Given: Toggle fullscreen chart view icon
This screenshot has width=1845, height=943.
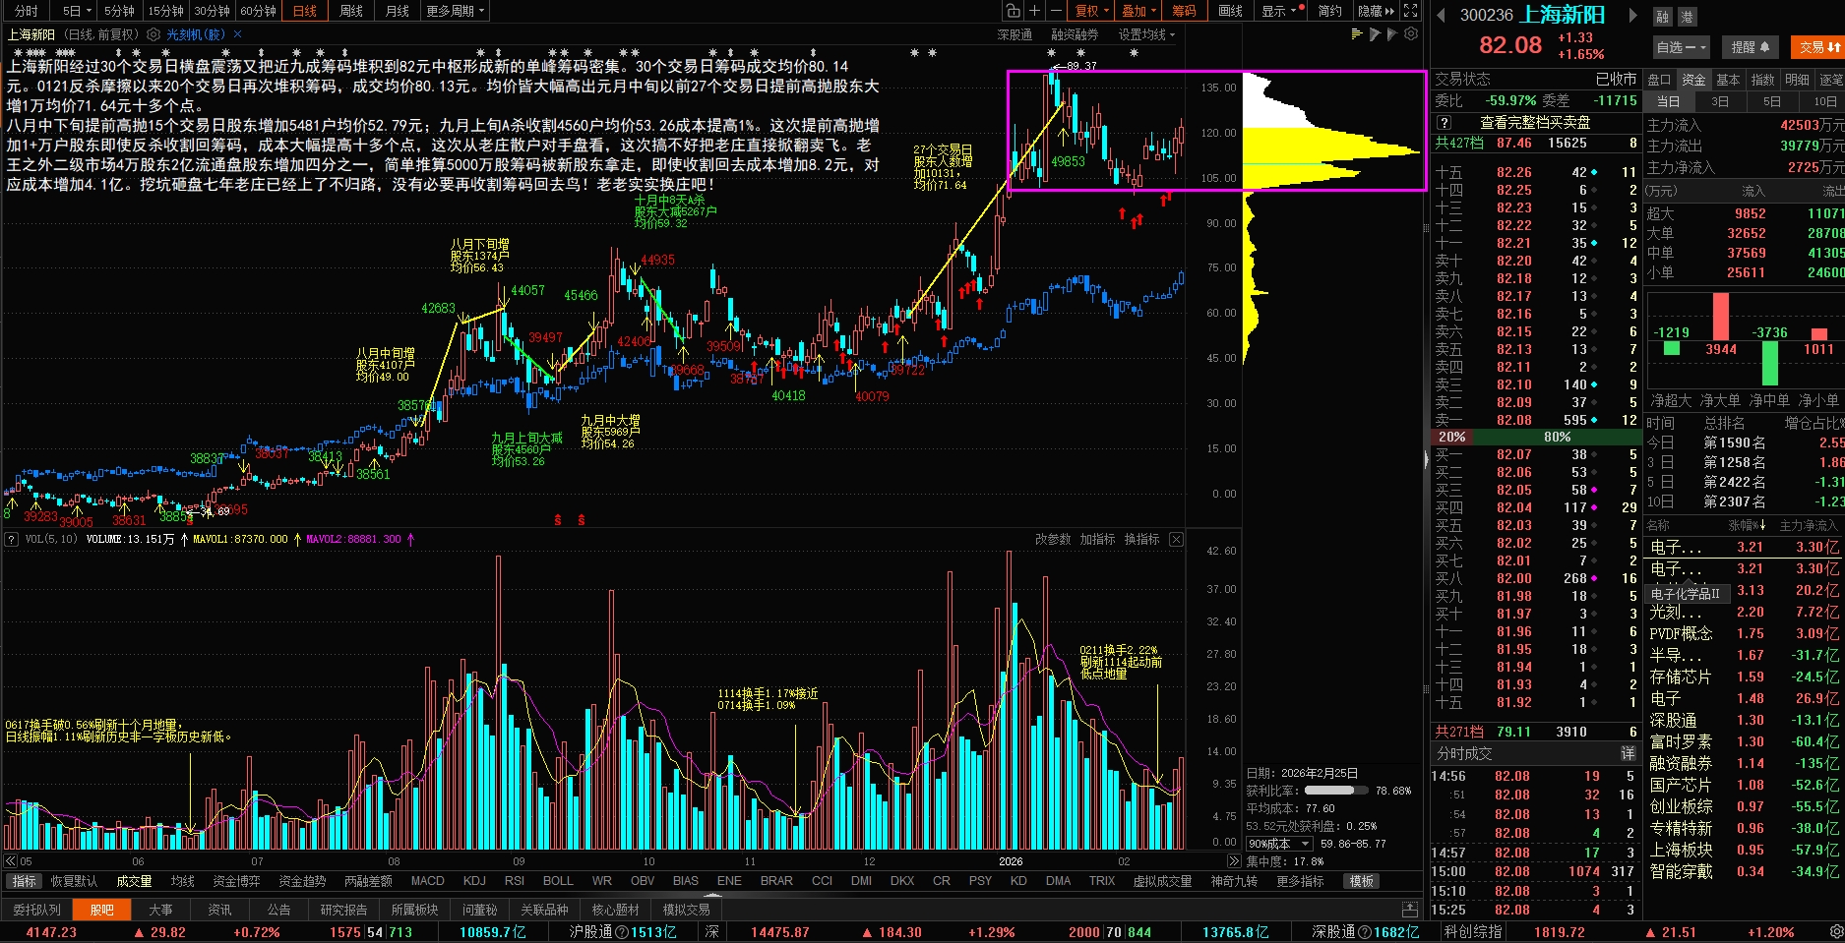Looking at the screenshot, I should (1410, 11).
